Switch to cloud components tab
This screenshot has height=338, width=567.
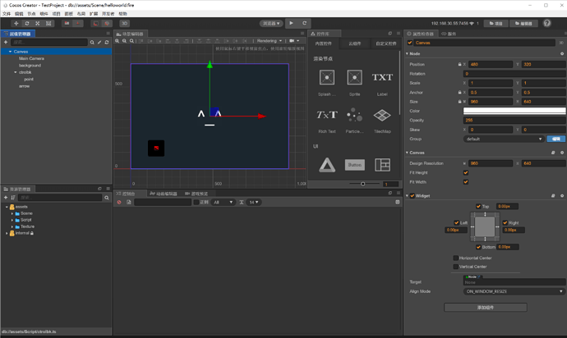pyautogui.click(x=355, y=43)
